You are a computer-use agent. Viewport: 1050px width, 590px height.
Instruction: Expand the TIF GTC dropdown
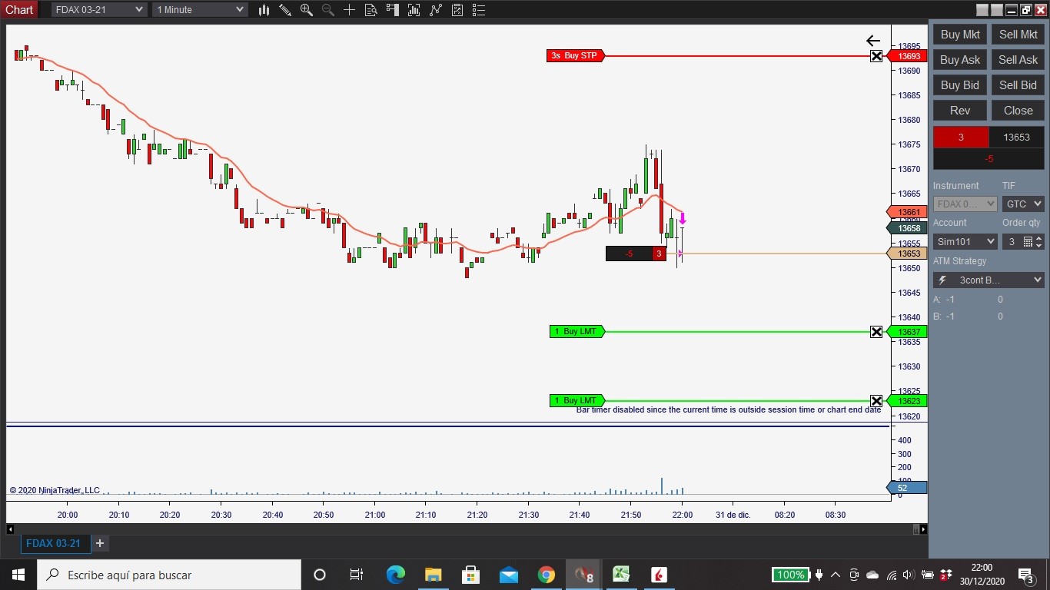coord(1023,204)
